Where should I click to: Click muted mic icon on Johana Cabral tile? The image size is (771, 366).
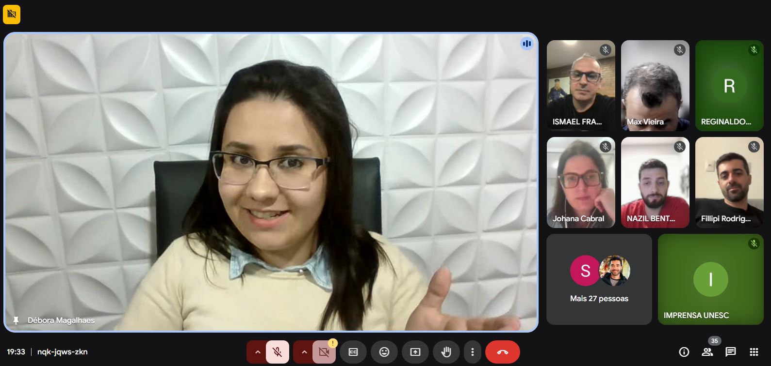605,147
